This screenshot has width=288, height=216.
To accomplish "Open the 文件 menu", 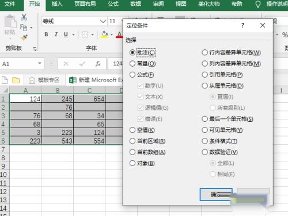I will (x=10, y=4).
